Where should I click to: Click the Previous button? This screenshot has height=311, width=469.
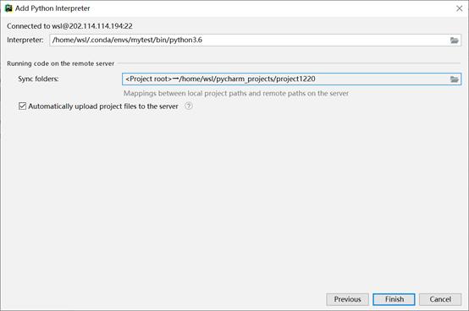(x=347, y=299)
